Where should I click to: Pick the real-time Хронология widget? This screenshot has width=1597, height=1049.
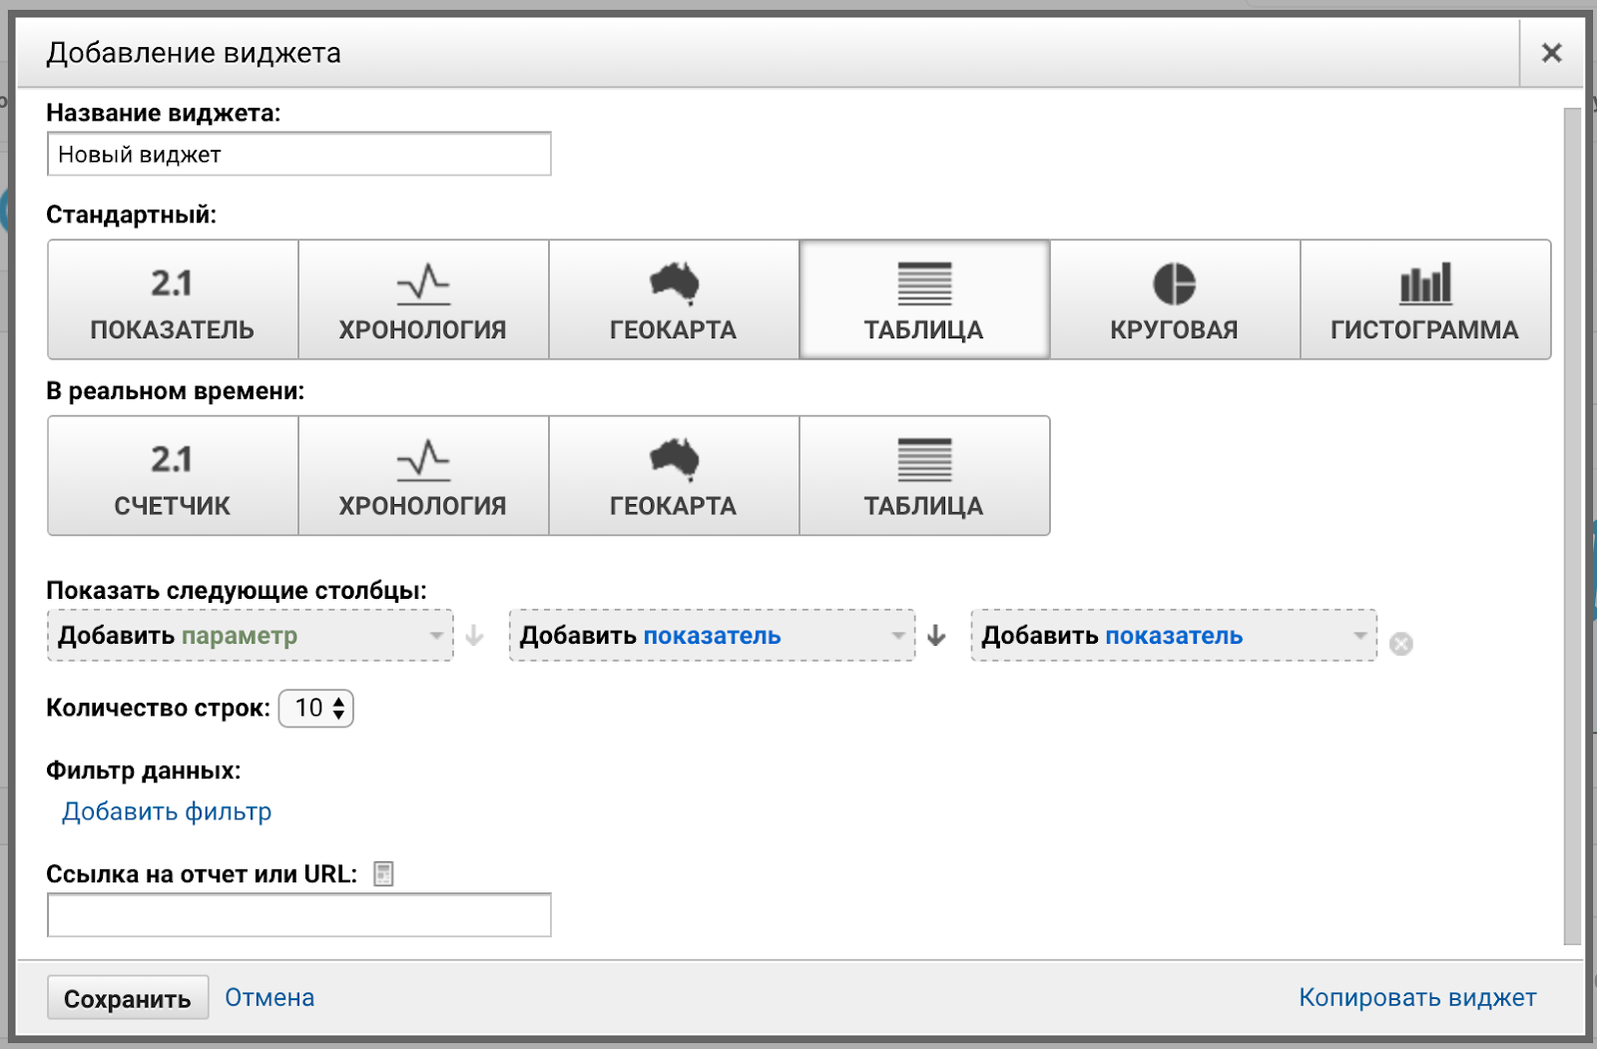[x=423, y=475]
